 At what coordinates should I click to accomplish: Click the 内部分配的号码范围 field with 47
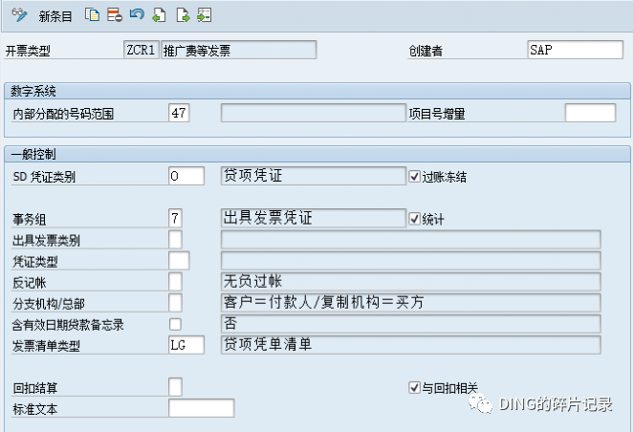pos(179,113)
